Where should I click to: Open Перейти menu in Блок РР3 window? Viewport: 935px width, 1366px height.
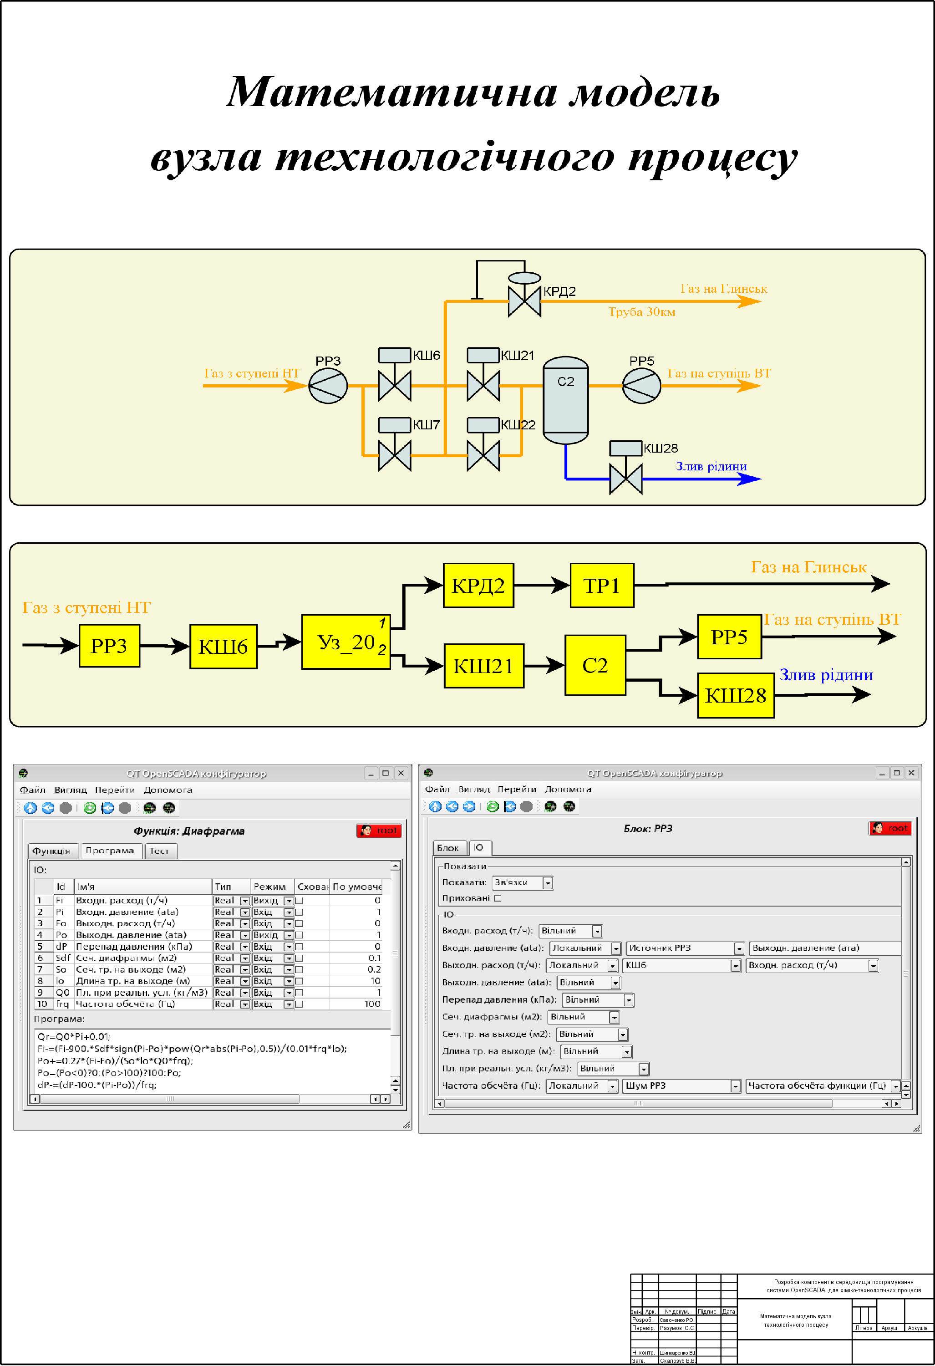[x=517, y=789]
